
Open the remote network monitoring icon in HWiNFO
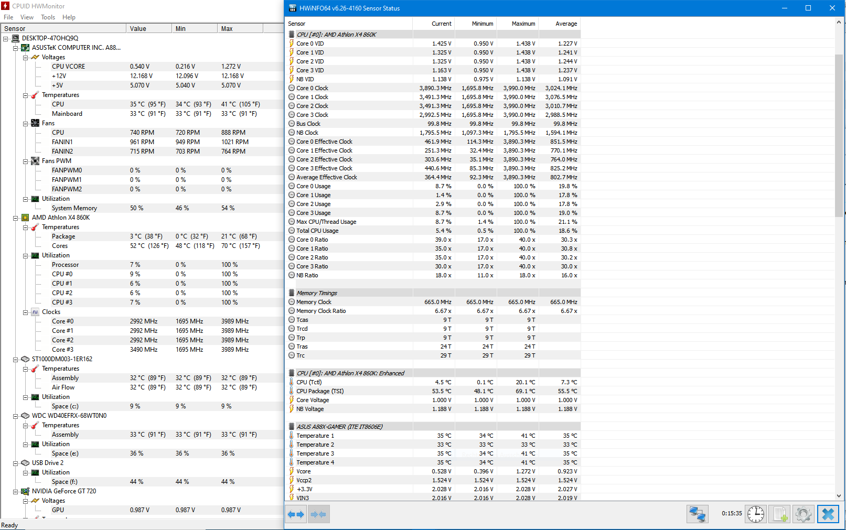698,514
